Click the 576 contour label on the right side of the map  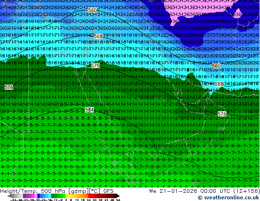[x=222, y=114]
